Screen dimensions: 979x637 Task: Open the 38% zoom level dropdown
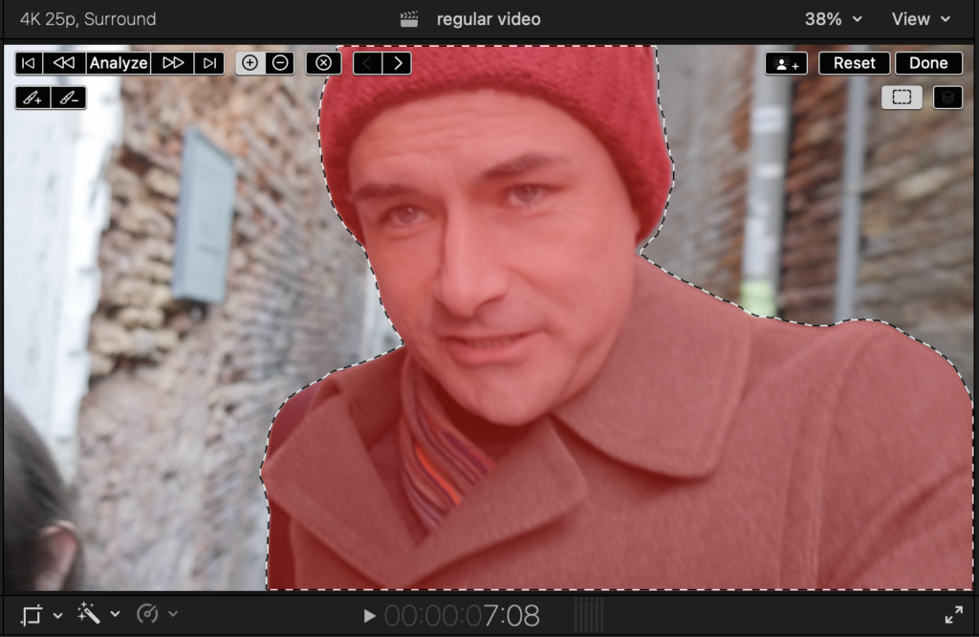coord(833,19)
